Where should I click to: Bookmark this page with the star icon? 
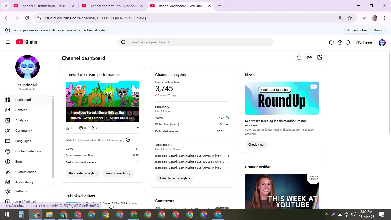[350, 18]
